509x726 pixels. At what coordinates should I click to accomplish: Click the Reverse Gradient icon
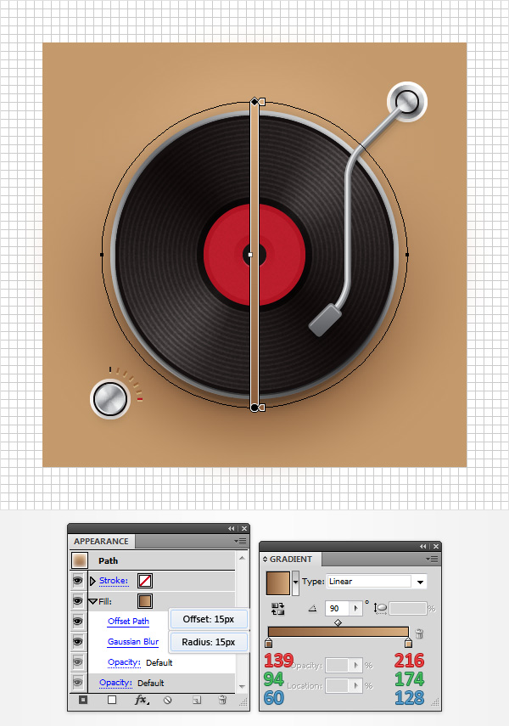(x=277, y=609)
